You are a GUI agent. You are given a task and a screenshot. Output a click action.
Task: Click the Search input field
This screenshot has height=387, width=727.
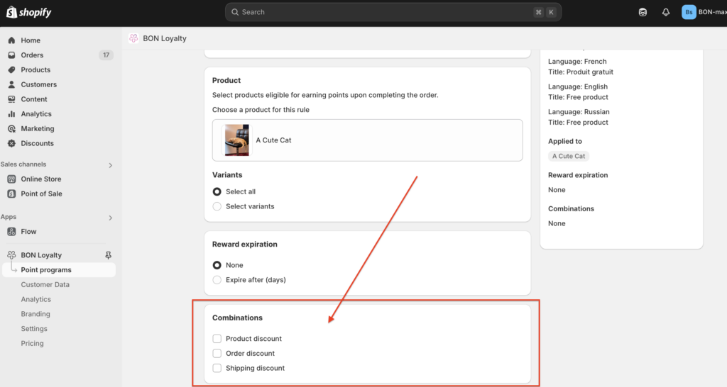(383, 12)
